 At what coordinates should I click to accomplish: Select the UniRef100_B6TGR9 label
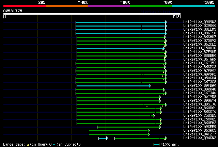pos(200,60)
